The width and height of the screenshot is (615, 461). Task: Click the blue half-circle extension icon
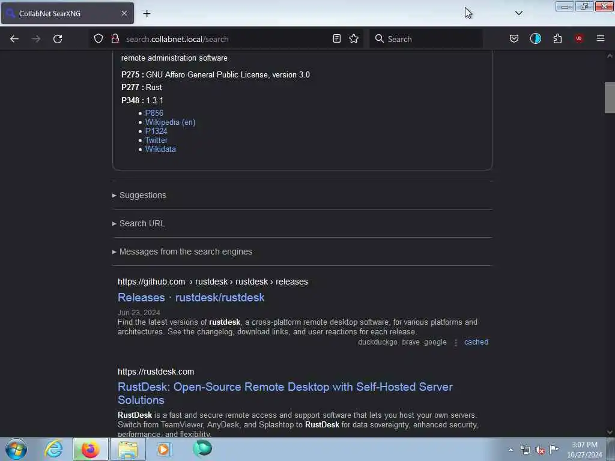[x=535, y=38]
